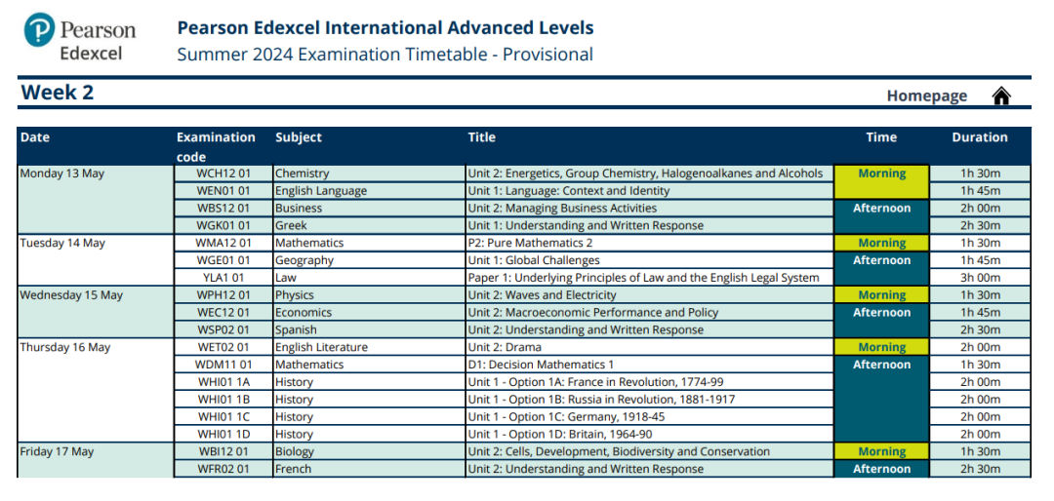Screen dimensions: 1054x501
Task: Click exam code WFR02 01
Action: pos(223,470)
